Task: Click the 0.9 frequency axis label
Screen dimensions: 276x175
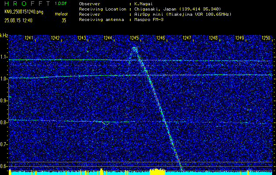Action: (x=3, y=101)
